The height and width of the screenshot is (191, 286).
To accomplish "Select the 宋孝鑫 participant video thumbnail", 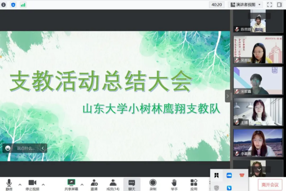I will pyautogui.click(x=258, y=81).
